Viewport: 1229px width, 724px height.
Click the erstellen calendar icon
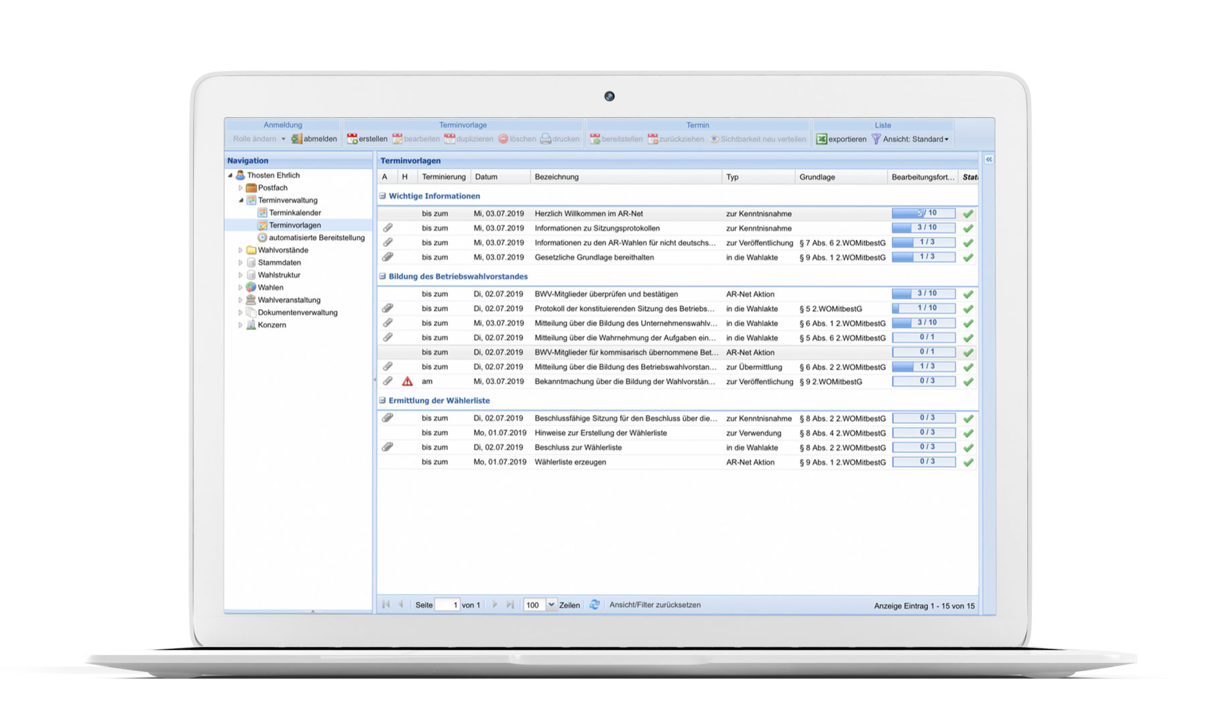point(352,139)
